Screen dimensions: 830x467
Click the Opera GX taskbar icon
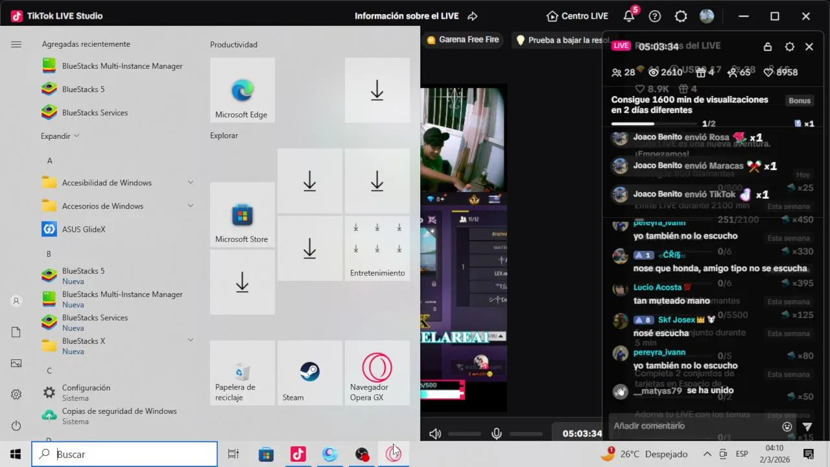point(394,454)
